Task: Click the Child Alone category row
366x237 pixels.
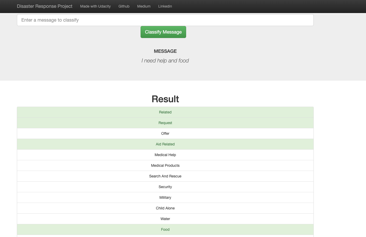Action: [165, 208]
